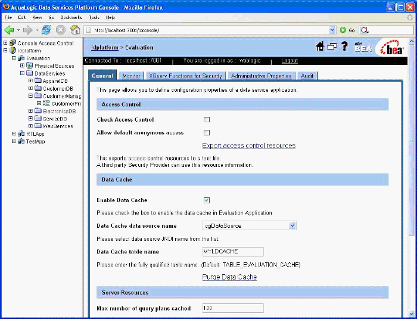Click the CustomerProfile data service icon
This screenshot has height=319, width=417.
46,103
